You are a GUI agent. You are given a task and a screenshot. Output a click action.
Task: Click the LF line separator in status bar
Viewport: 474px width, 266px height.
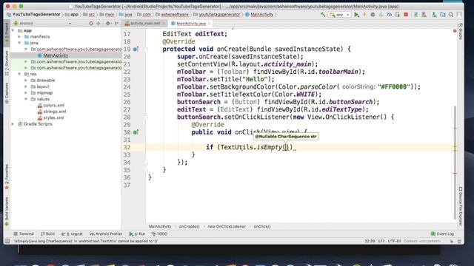coord(381,241)
